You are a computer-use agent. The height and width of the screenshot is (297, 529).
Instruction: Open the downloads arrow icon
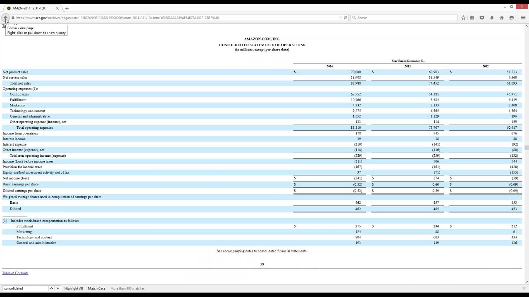click(x=492, y=18)
